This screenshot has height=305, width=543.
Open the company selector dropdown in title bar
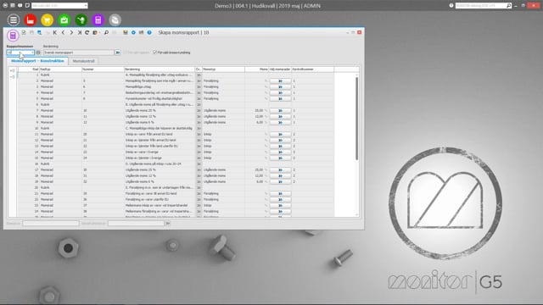click(x=86, y=6)
